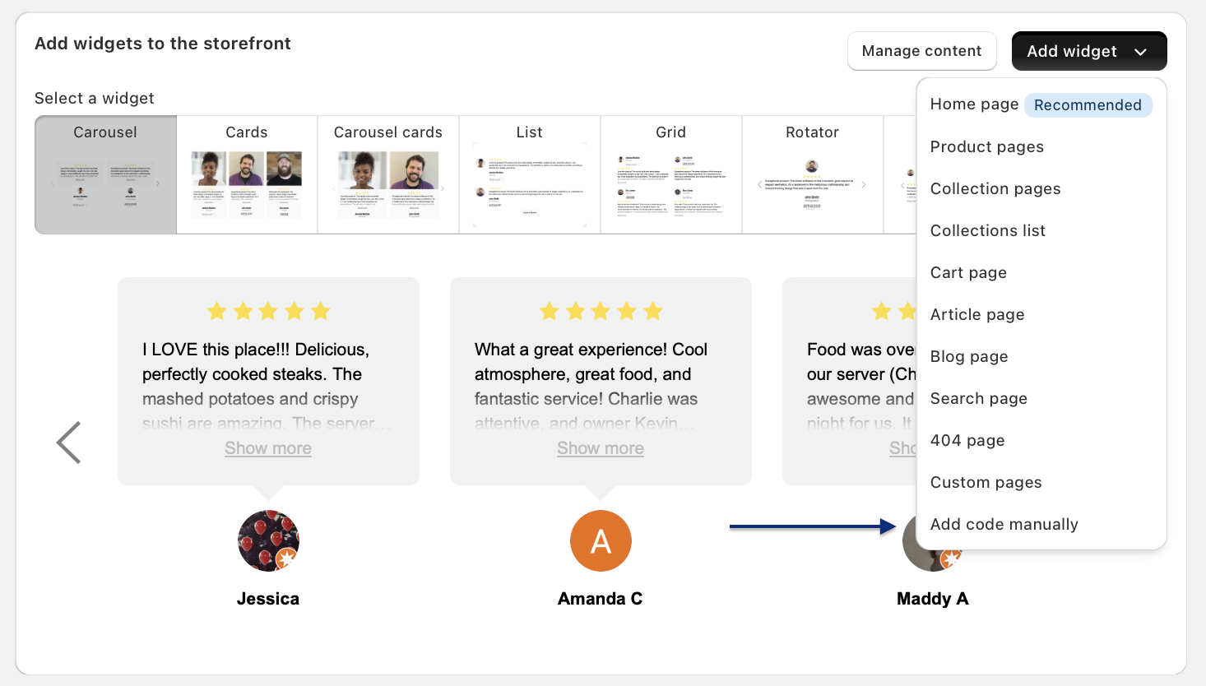Click the five stars on Jessica's review
1206x686 pixels.
(x=268, y=311)
